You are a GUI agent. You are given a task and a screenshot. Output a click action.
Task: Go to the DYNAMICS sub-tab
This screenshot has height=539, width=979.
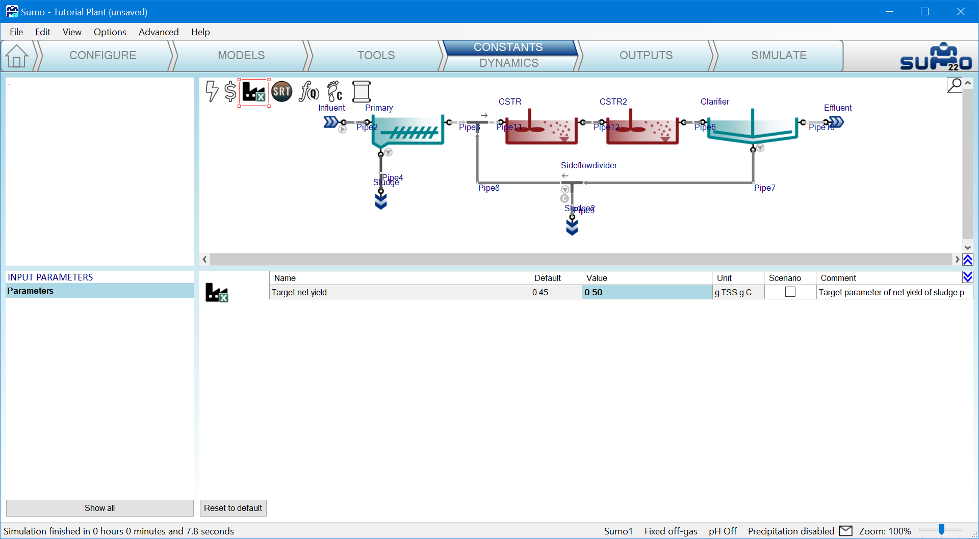(508, 63)
